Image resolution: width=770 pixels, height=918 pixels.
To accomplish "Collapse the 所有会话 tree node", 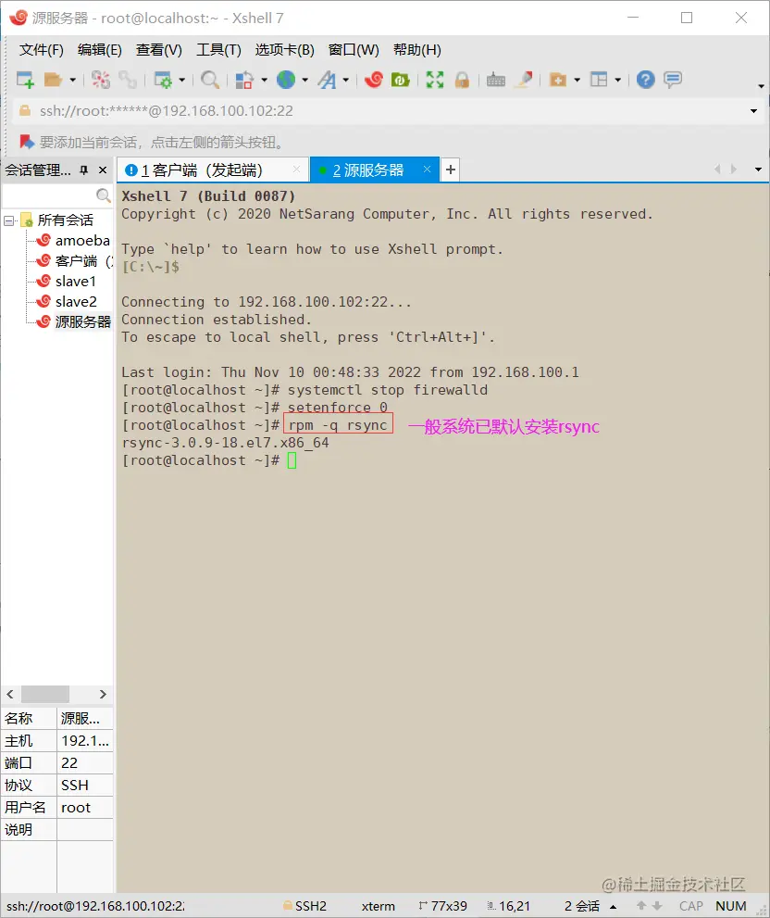I will 9,220.
